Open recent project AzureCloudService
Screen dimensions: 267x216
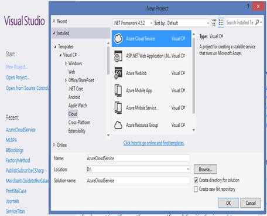tap(20, 130)
